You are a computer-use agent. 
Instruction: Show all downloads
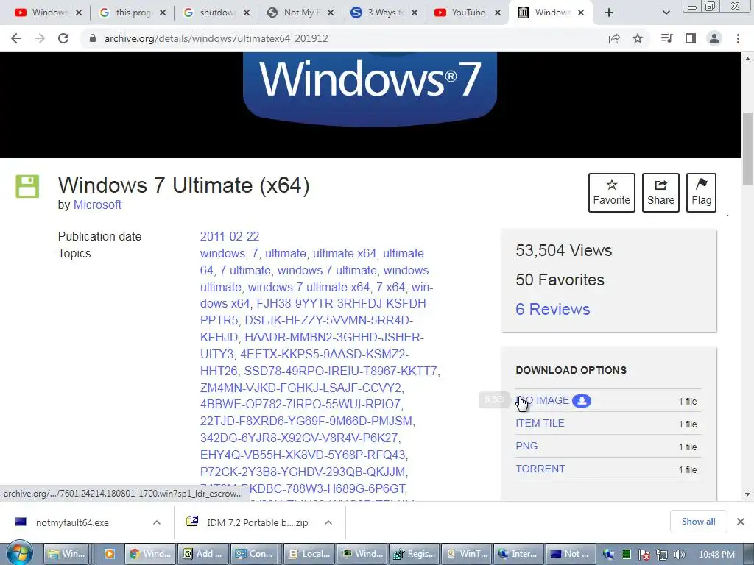tap(698, 522)
